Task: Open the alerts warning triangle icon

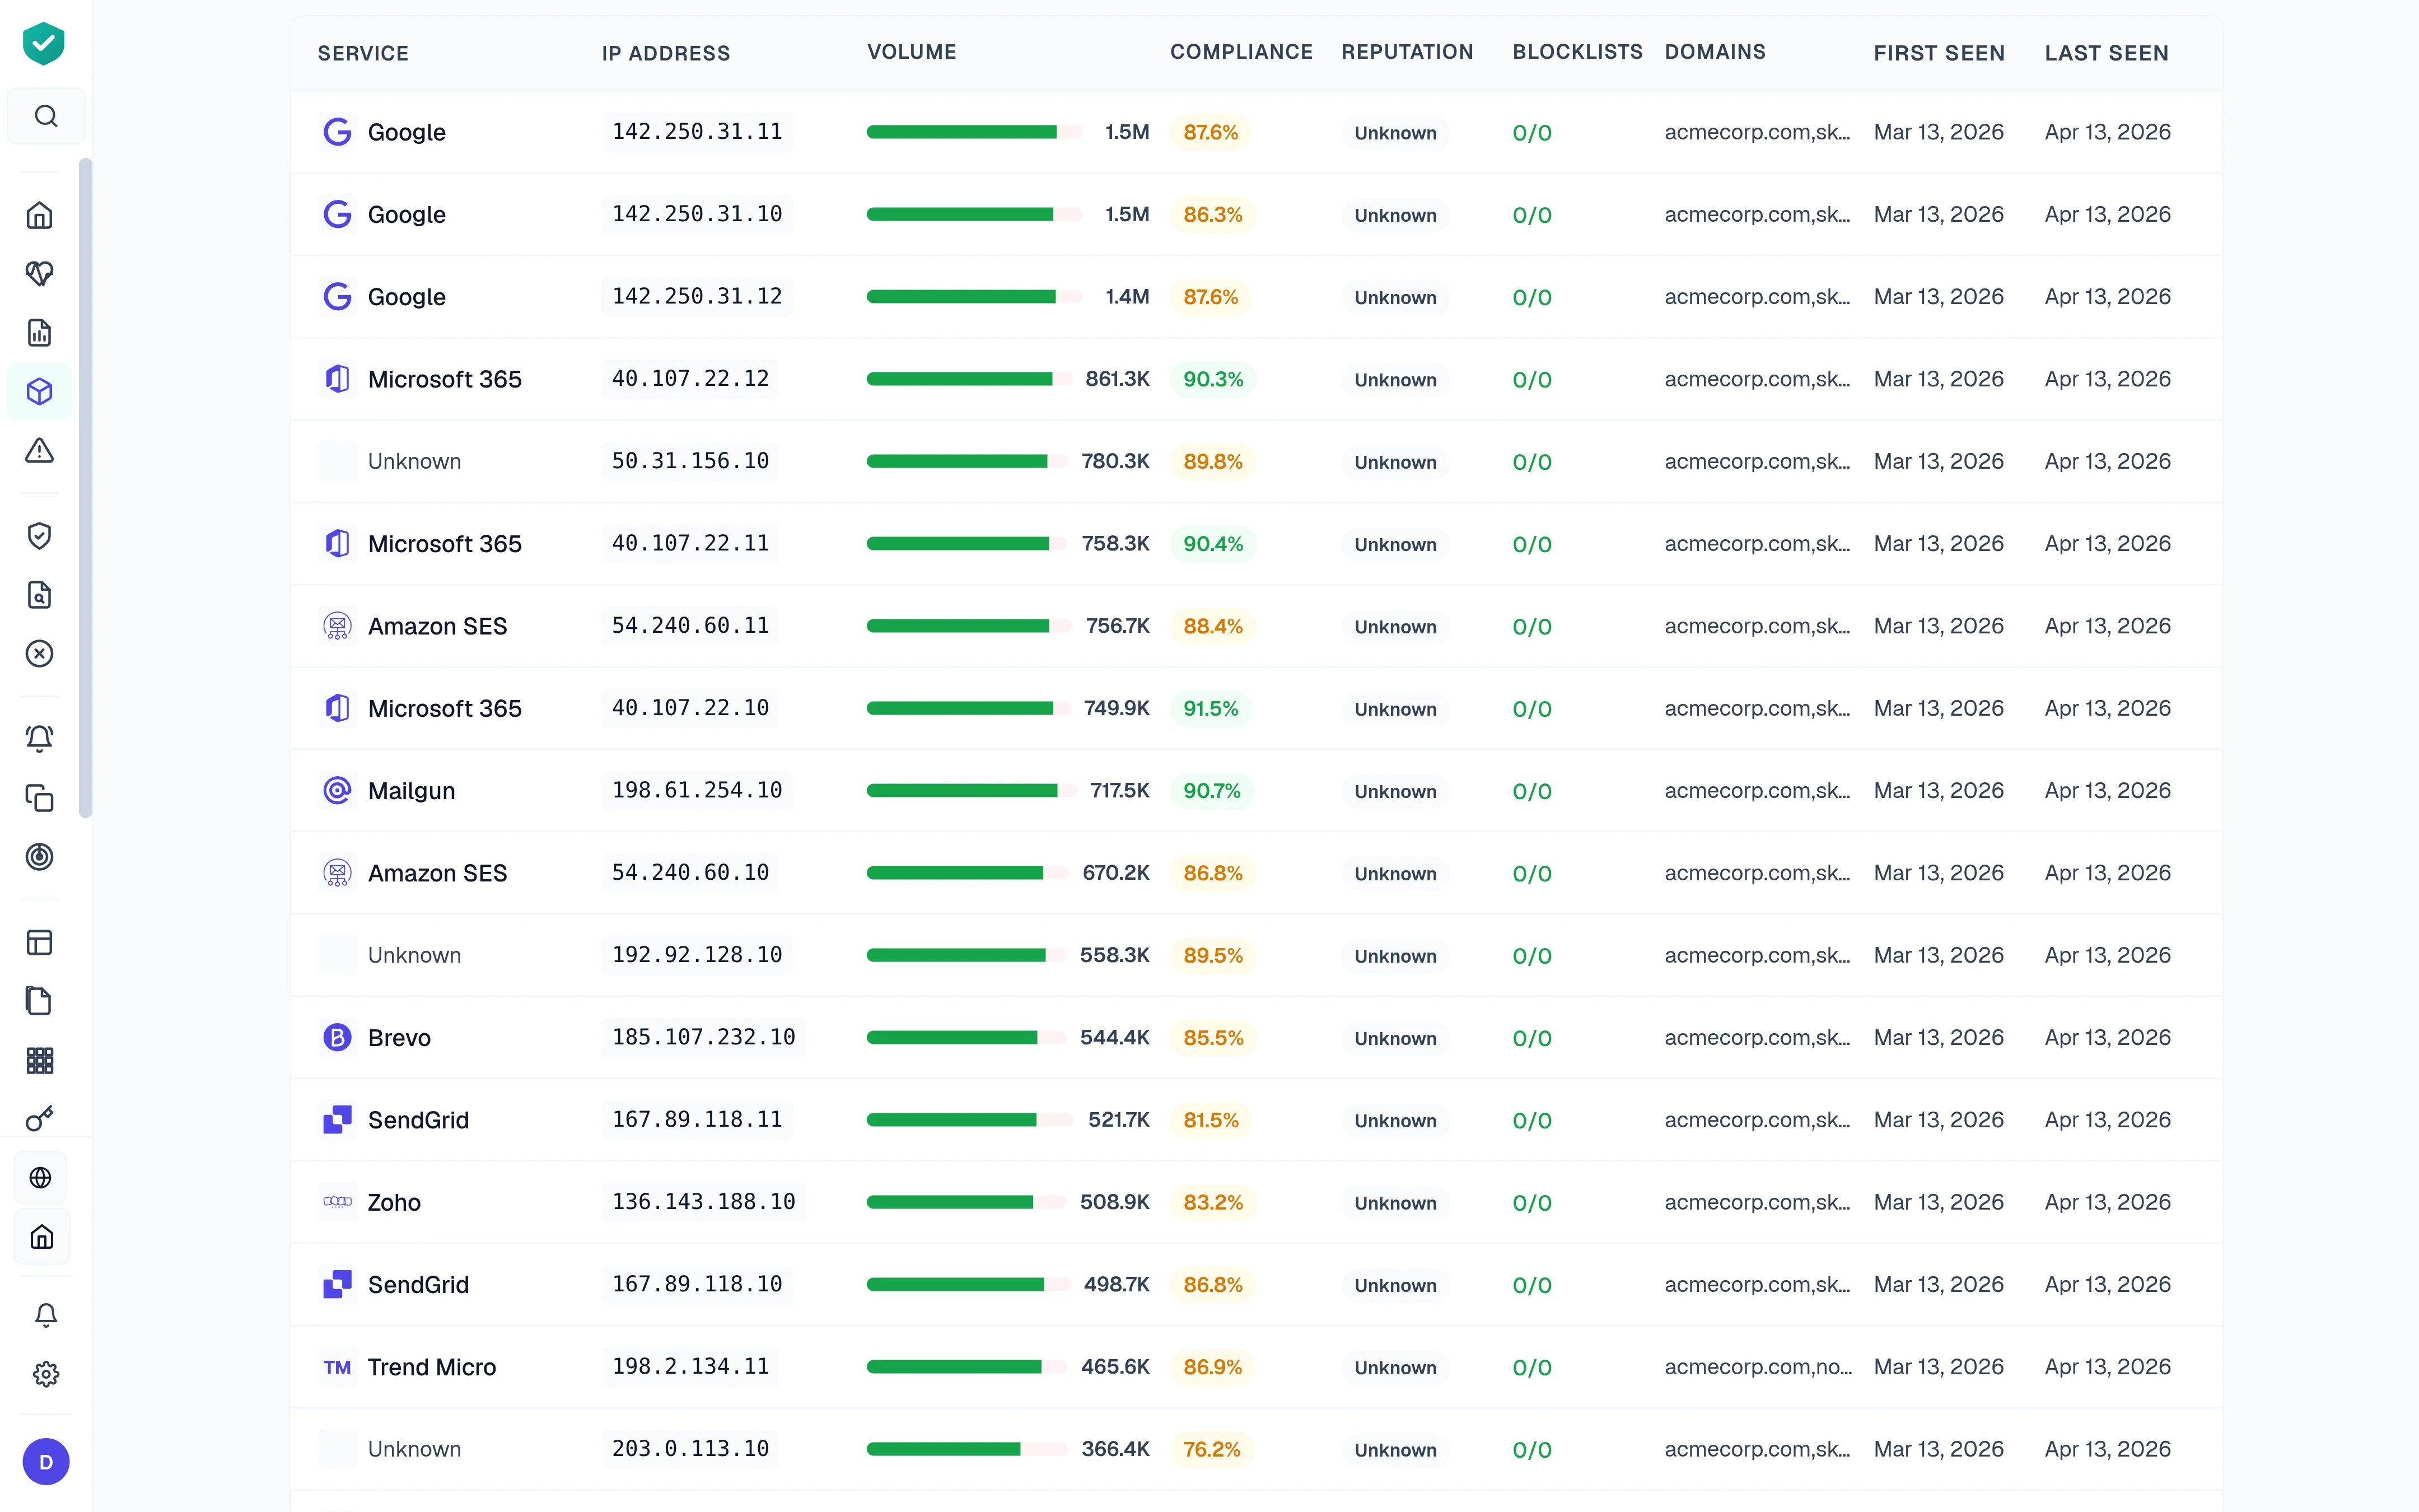Action: (x=40, y=451)
